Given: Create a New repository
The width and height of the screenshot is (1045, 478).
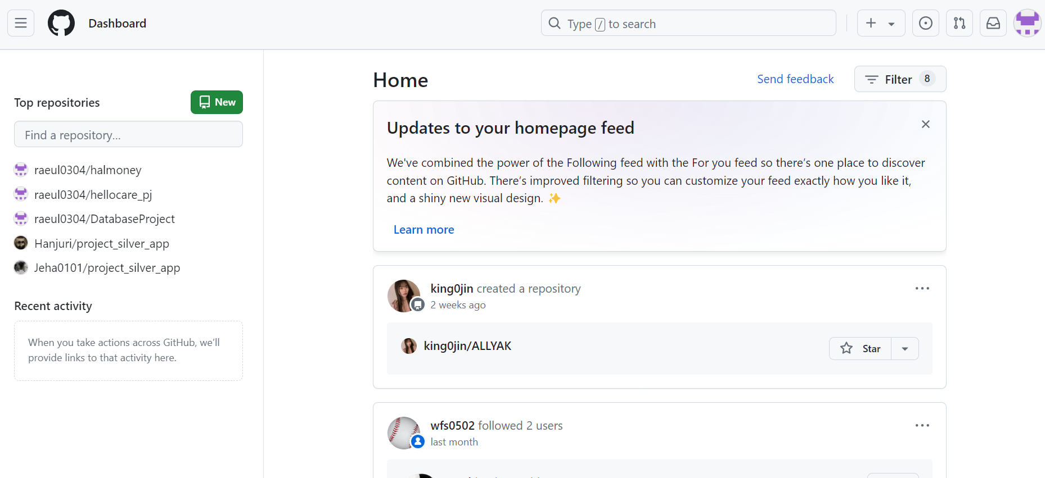Looking at the screenshot, I should [217, 102].
